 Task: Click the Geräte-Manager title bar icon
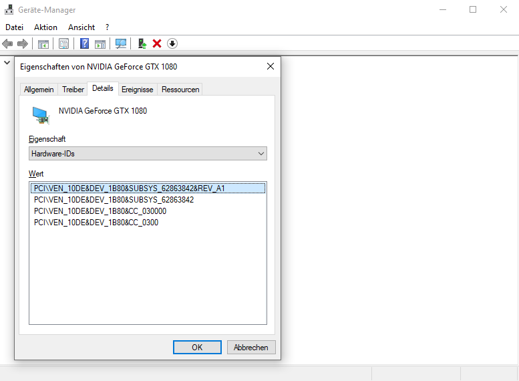click(9, 9)
